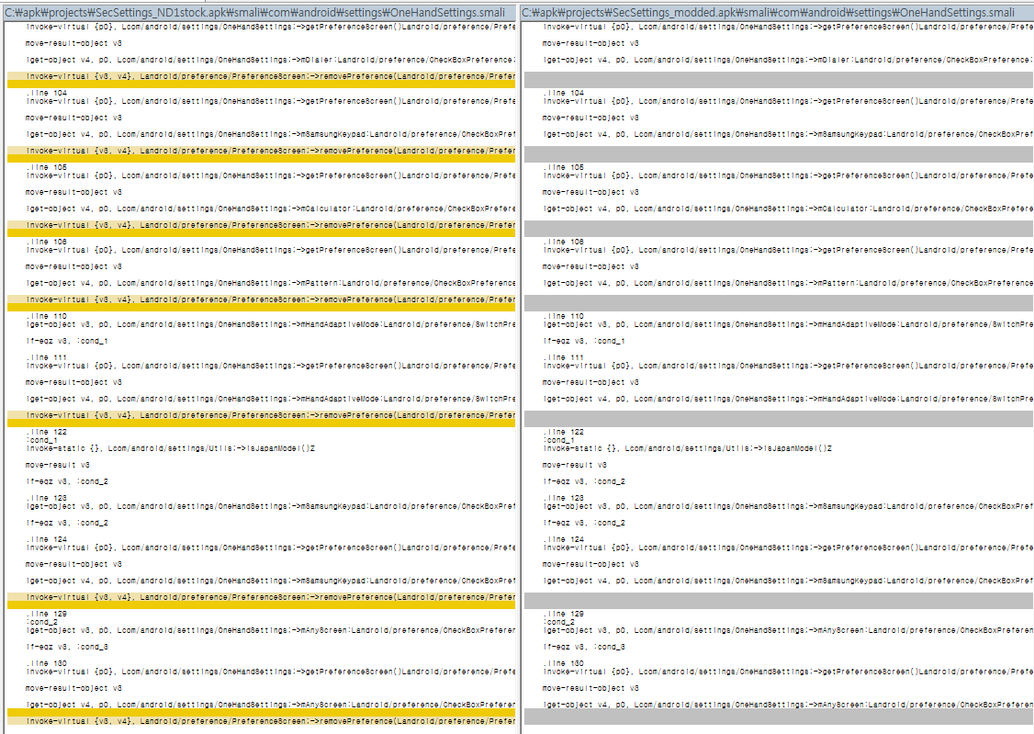This screenshot has width=1034, height=734.
Task: Click the '.line 123' text in right pane
Action: pyautogui.click(x=564, y=498)
